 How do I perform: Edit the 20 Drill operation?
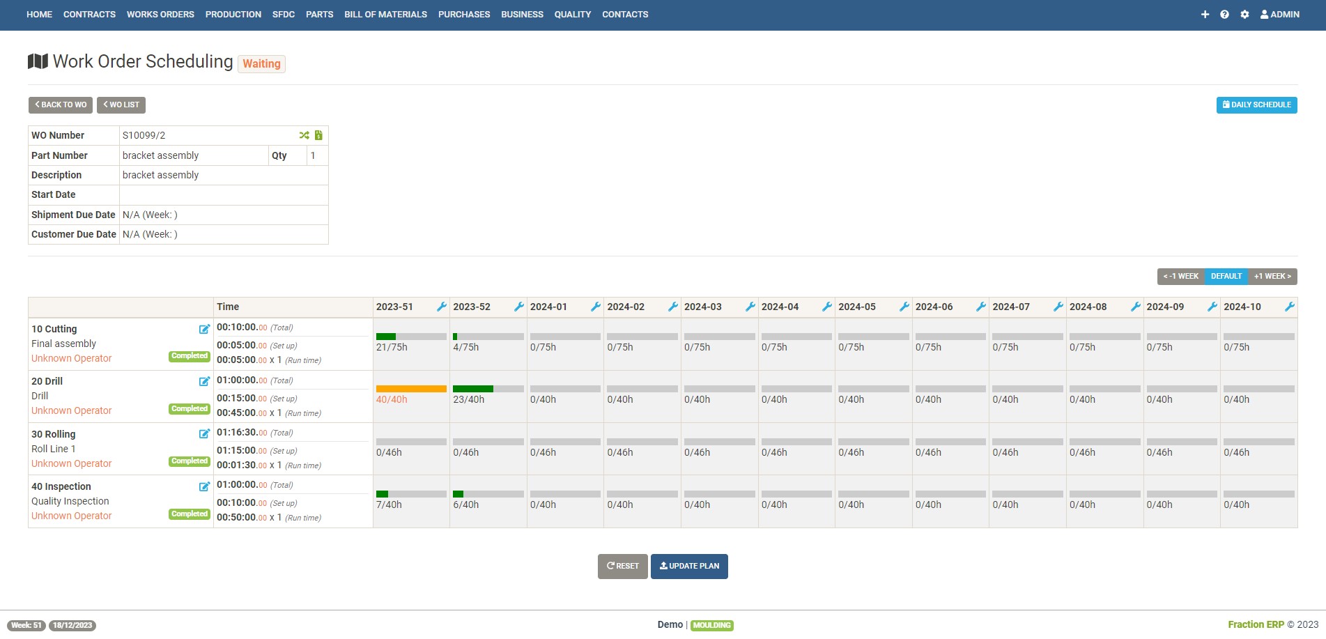(x=204, y=381)
